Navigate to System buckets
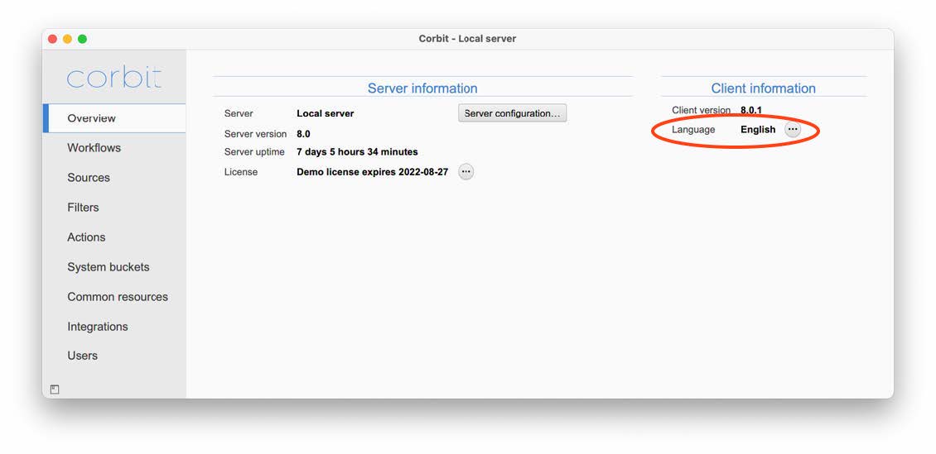The height and width of the screenshot is (454, 936). (x=108, y=267)
